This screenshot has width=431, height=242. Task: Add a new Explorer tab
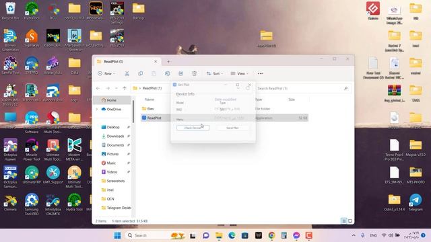pos(168,62)
